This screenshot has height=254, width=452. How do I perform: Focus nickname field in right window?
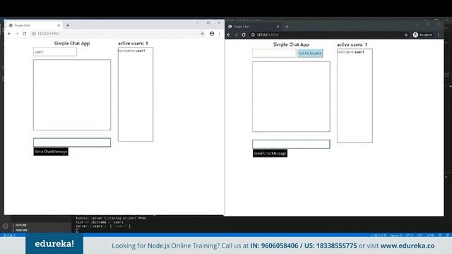pos(274,54)
